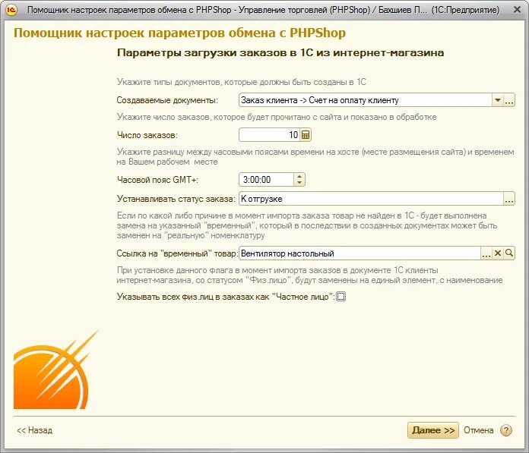529x453 pixels.
Task: Cancel the wizard with Отмена
Action: click(x=478, y=430)
